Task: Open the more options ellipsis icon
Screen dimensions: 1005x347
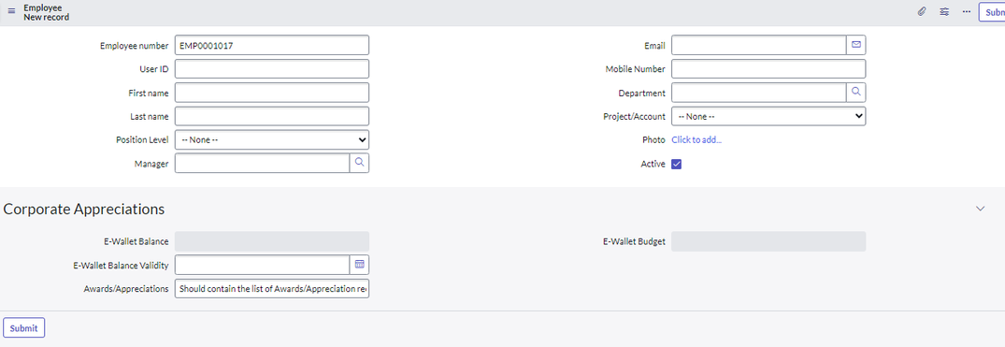Action: pyautogui.click(x=967, y=11)
